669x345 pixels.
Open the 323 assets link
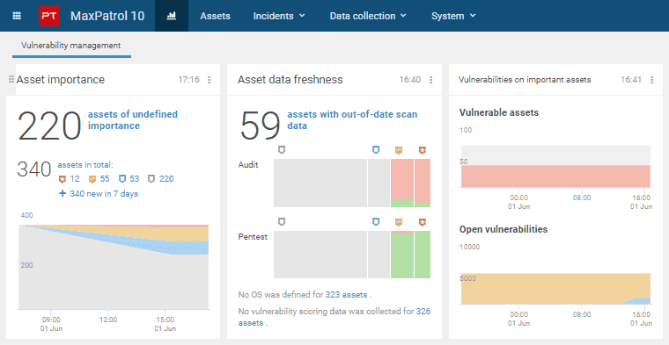pyautogui.click(x=346, y=294)
